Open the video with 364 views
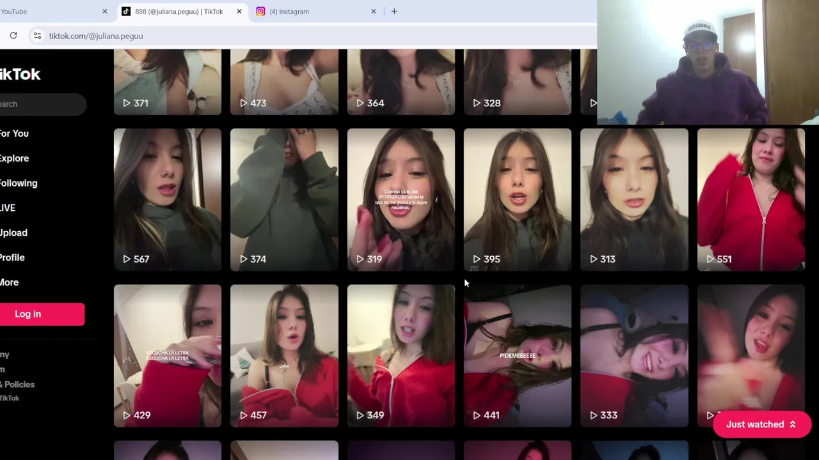Screen dimensions: 819x460 tap(401, 82)
